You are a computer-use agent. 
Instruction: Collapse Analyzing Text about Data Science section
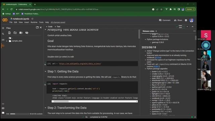[x=45, y=30]
